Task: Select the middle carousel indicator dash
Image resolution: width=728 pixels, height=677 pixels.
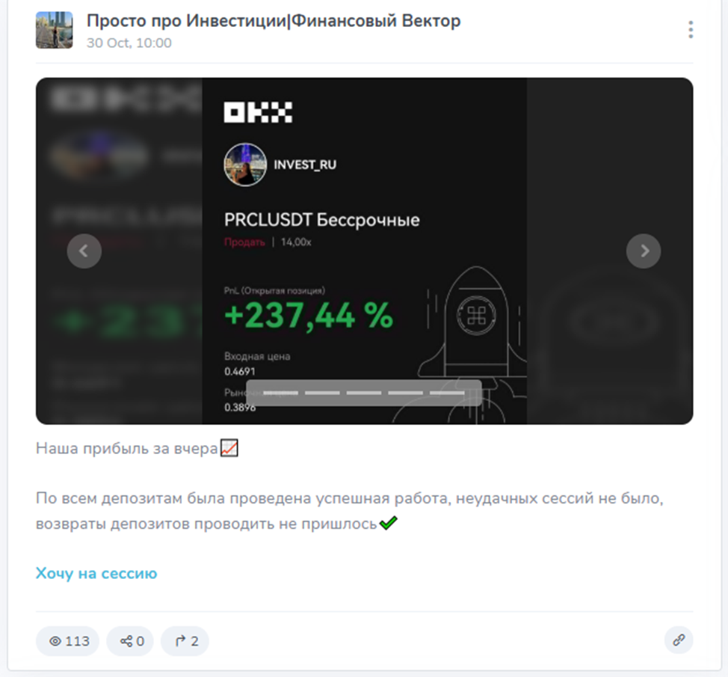Action: (x=363, y=393)
